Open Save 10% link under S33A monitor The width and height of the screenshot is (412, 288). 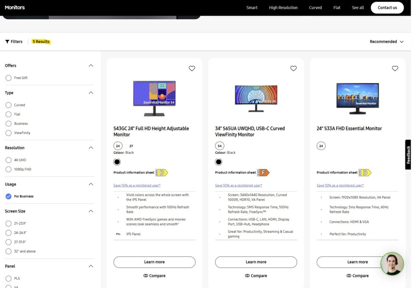(x=340, y=185)
